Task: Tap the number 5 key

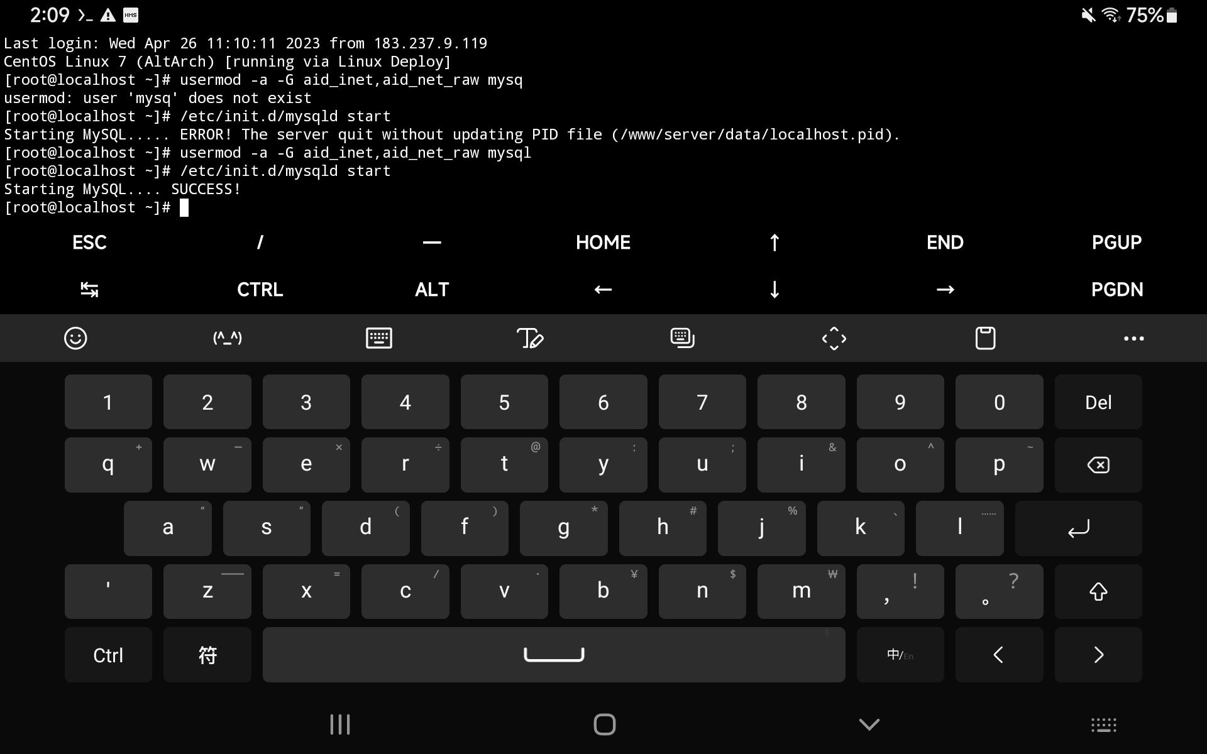Action: (504, 402)
